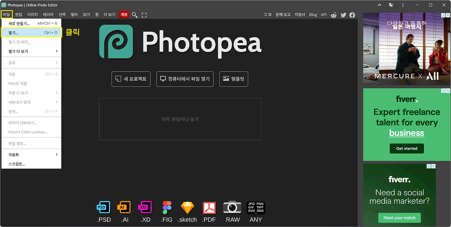Select 파일 정보... menu entry

tap(32, 143)
